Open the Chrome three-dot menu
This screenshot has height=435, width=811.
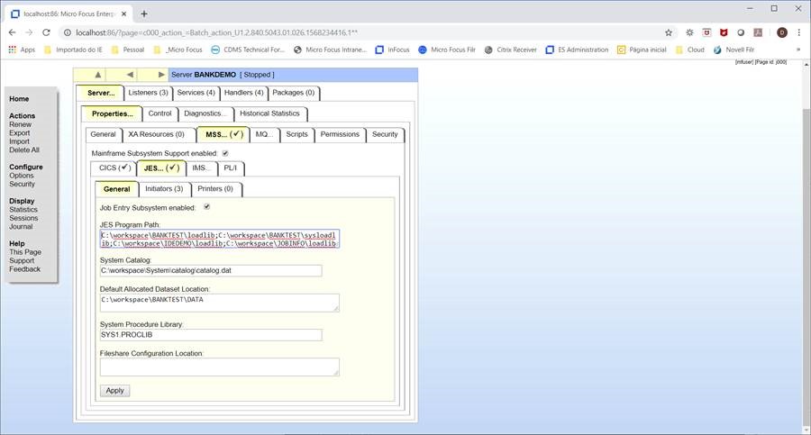tap(799, 32)
